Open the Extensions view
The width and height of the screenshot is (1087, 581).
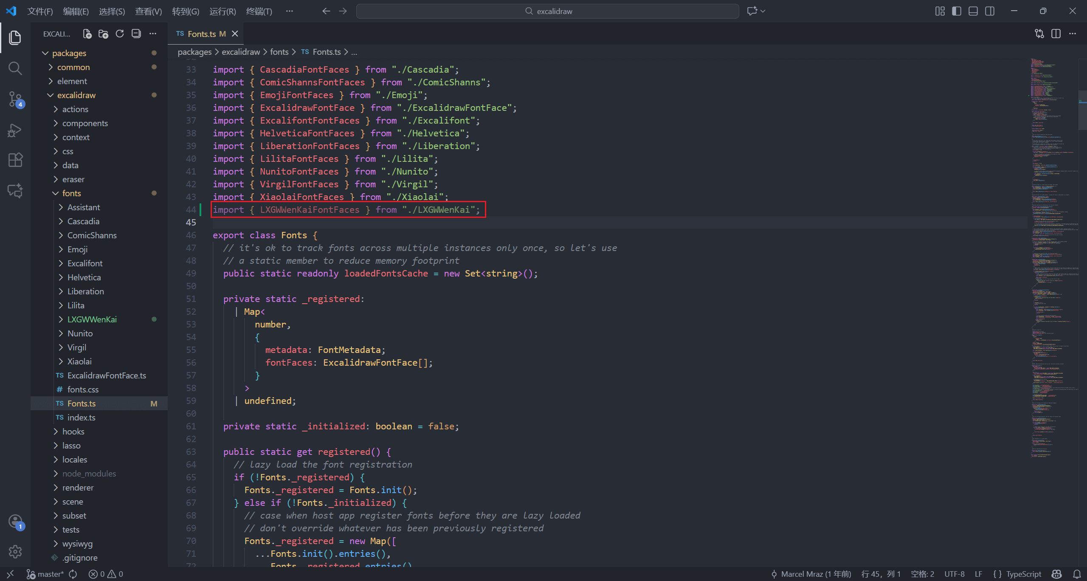click(x=15, y=160)
